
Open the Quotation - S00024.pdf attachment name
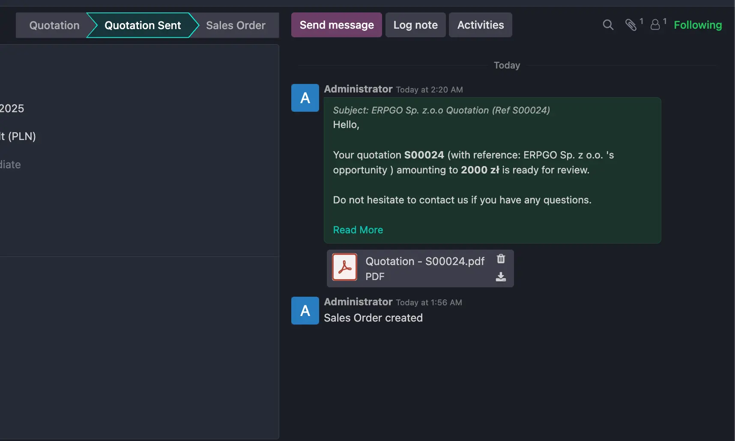pyautogui.click(x=425, y=261)
